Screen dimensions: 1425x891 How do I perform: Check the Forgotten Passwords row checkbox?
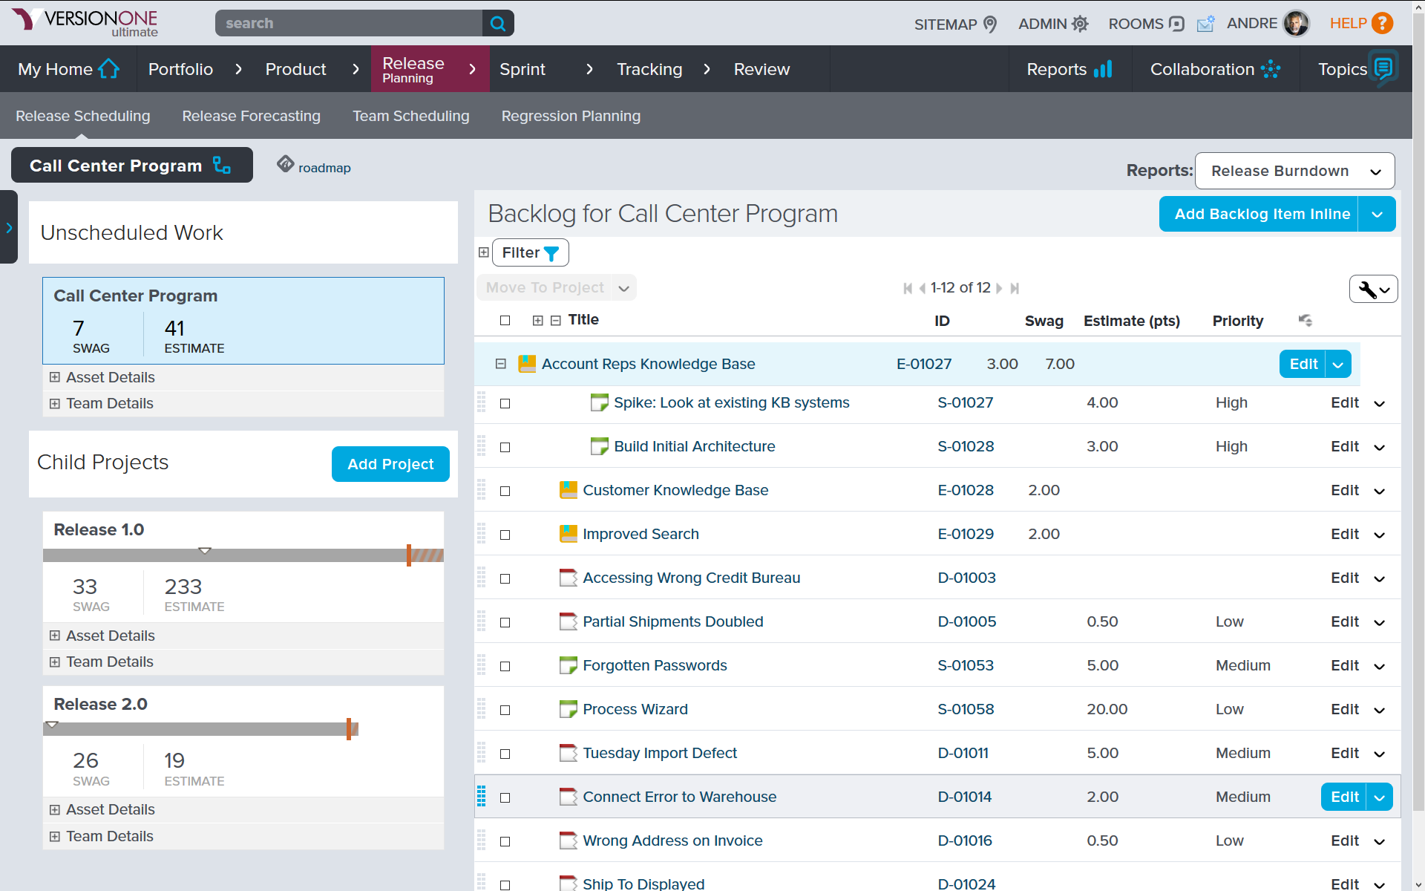(505, 666)
